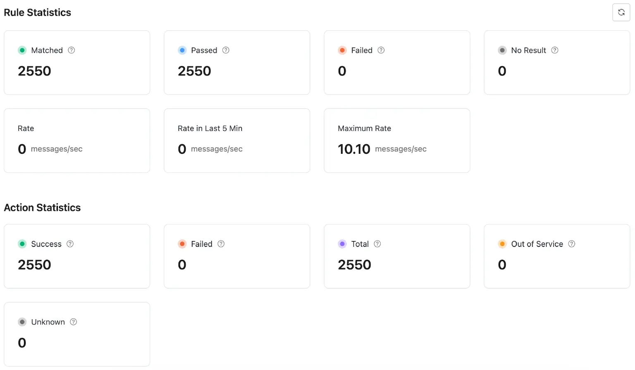Select the Rule Statistics heading
The image size is (635, 370).
pyautogui.click(x=37, y=12)
